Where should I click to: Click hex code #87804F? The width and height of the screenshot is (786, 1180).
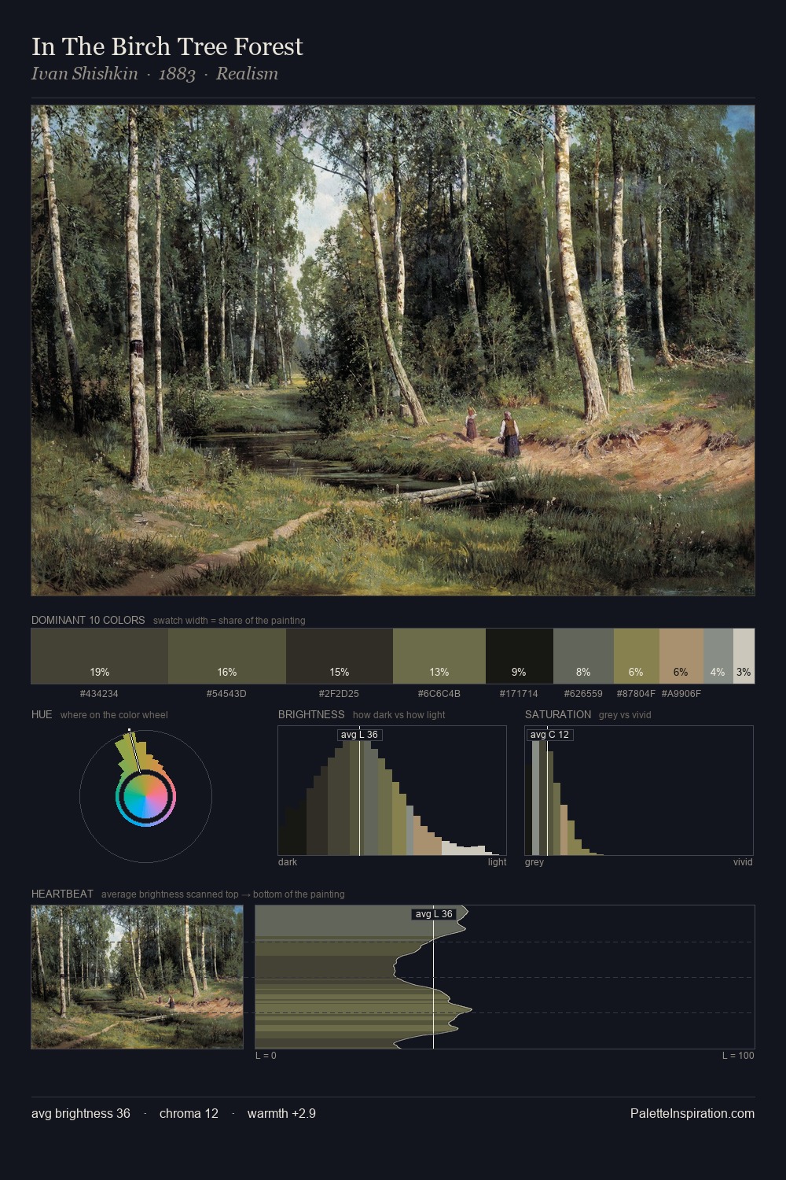point(637,694)
